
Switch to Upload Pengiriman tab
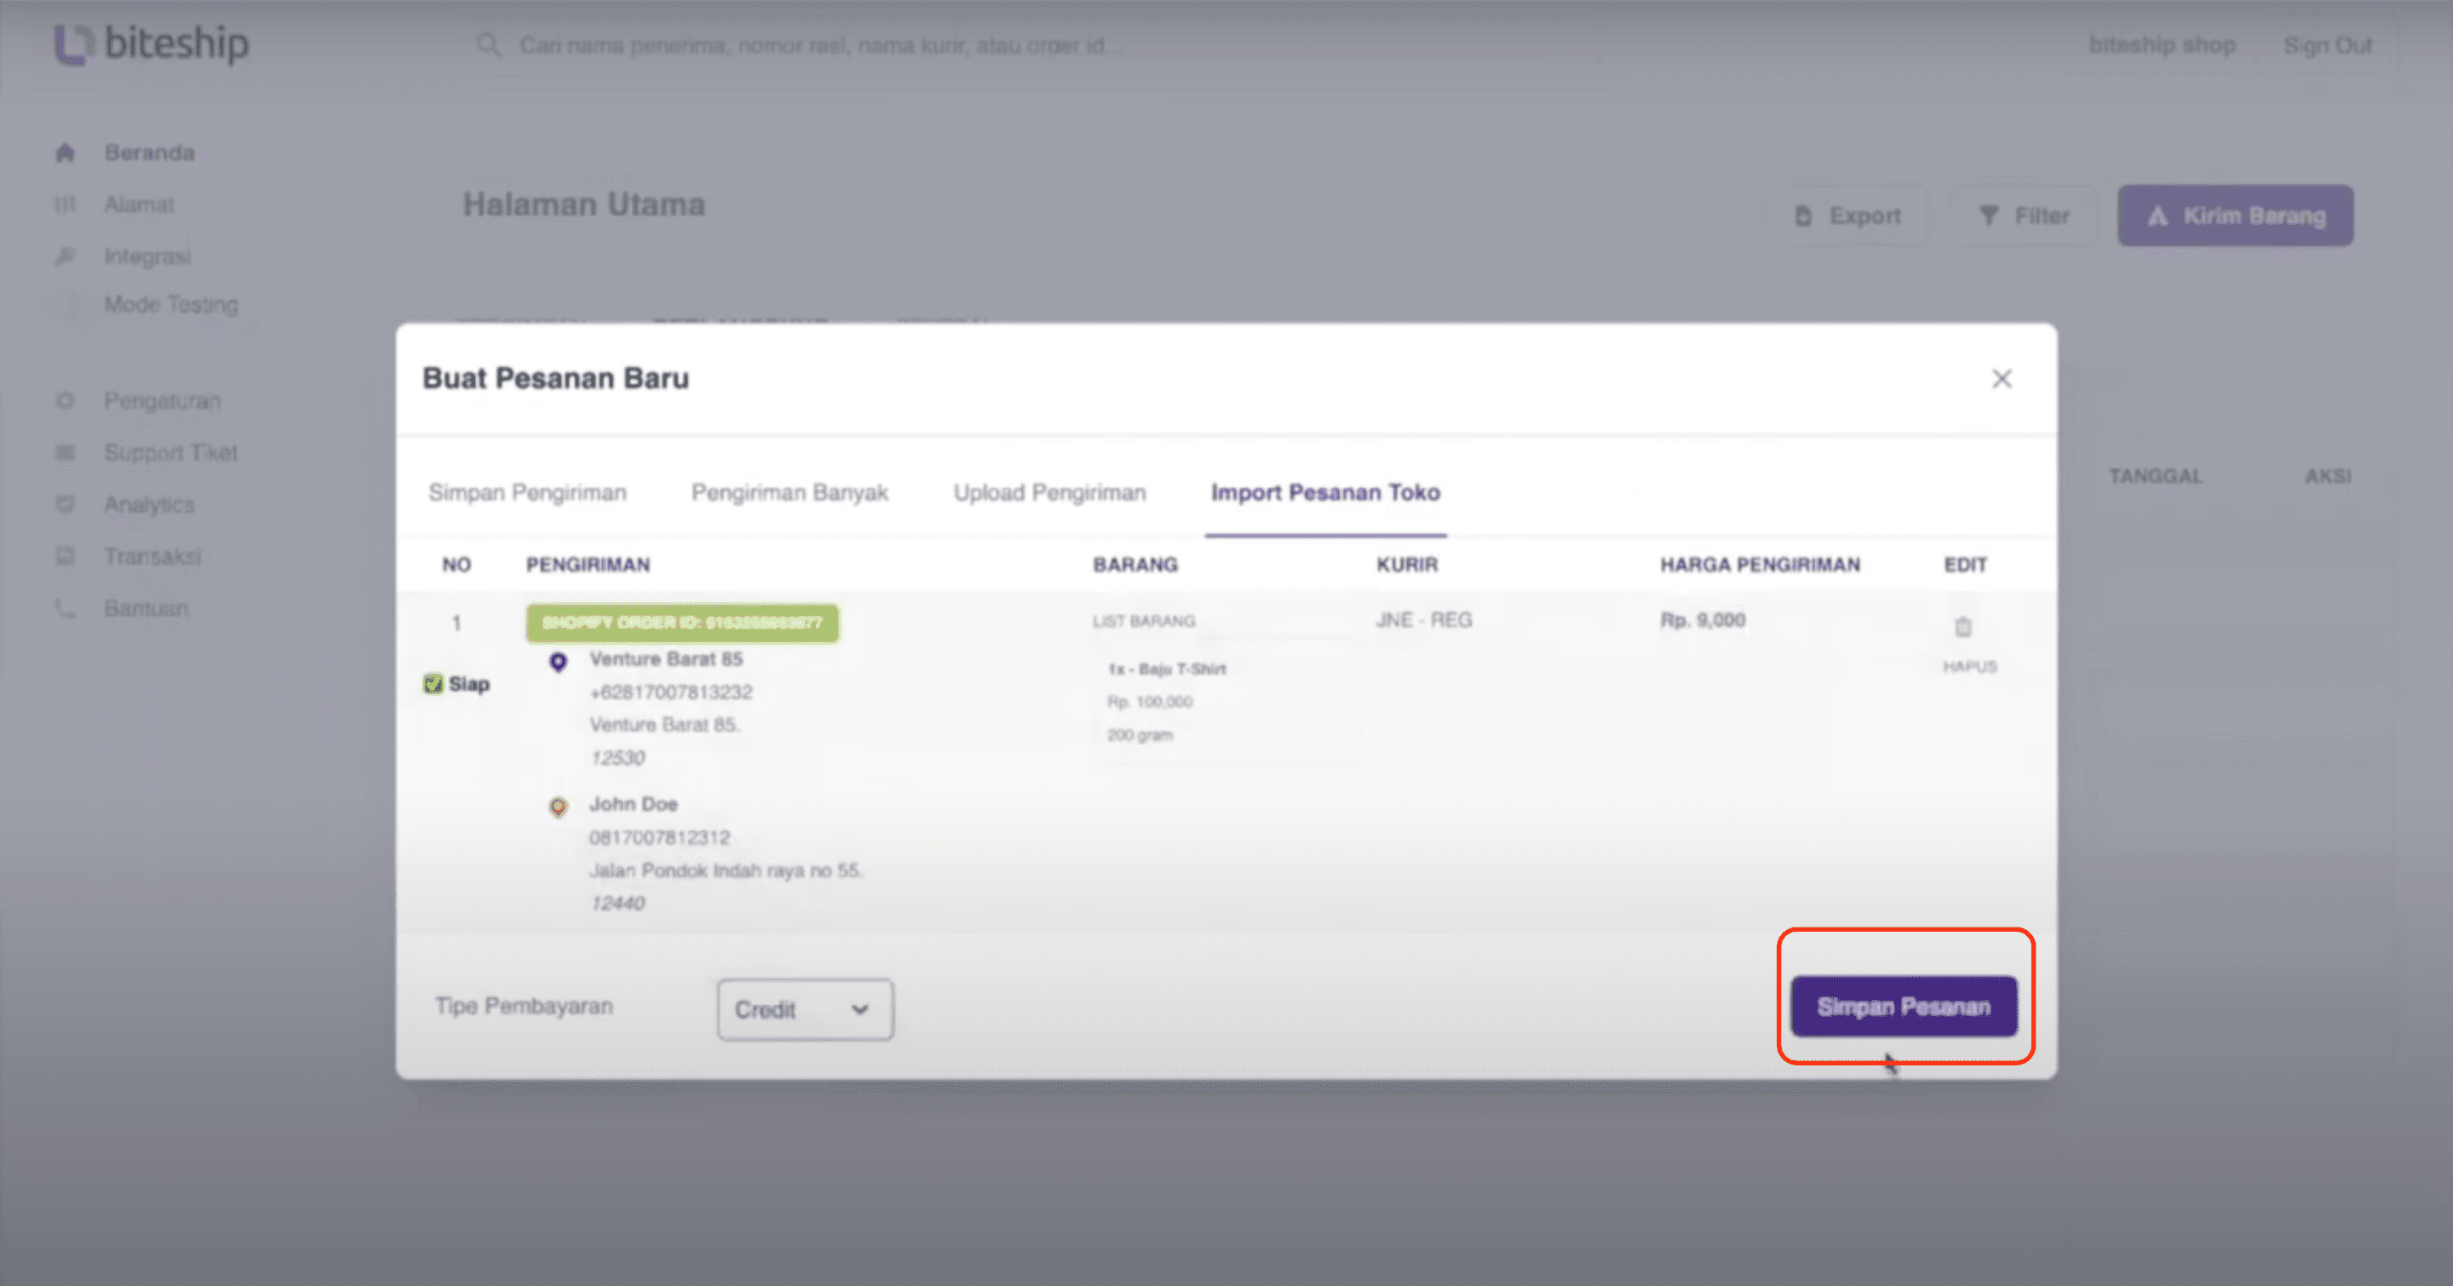[1049, 492]
